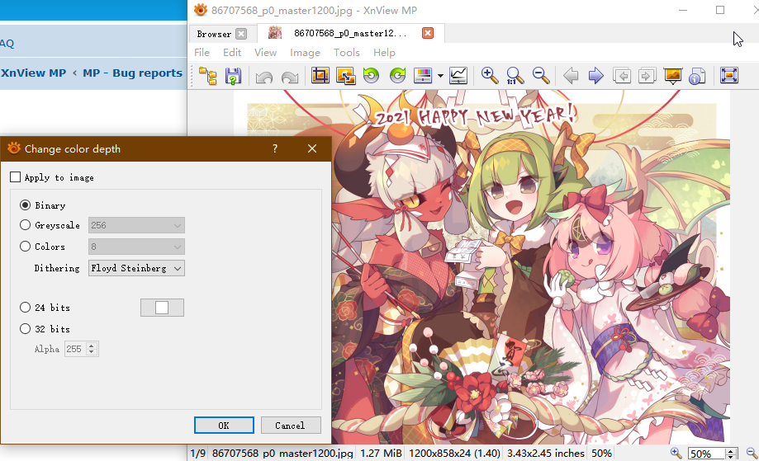Select the 24 bits radio option
This screenshot has width=759, height=461.
click(x=25, y=308)
